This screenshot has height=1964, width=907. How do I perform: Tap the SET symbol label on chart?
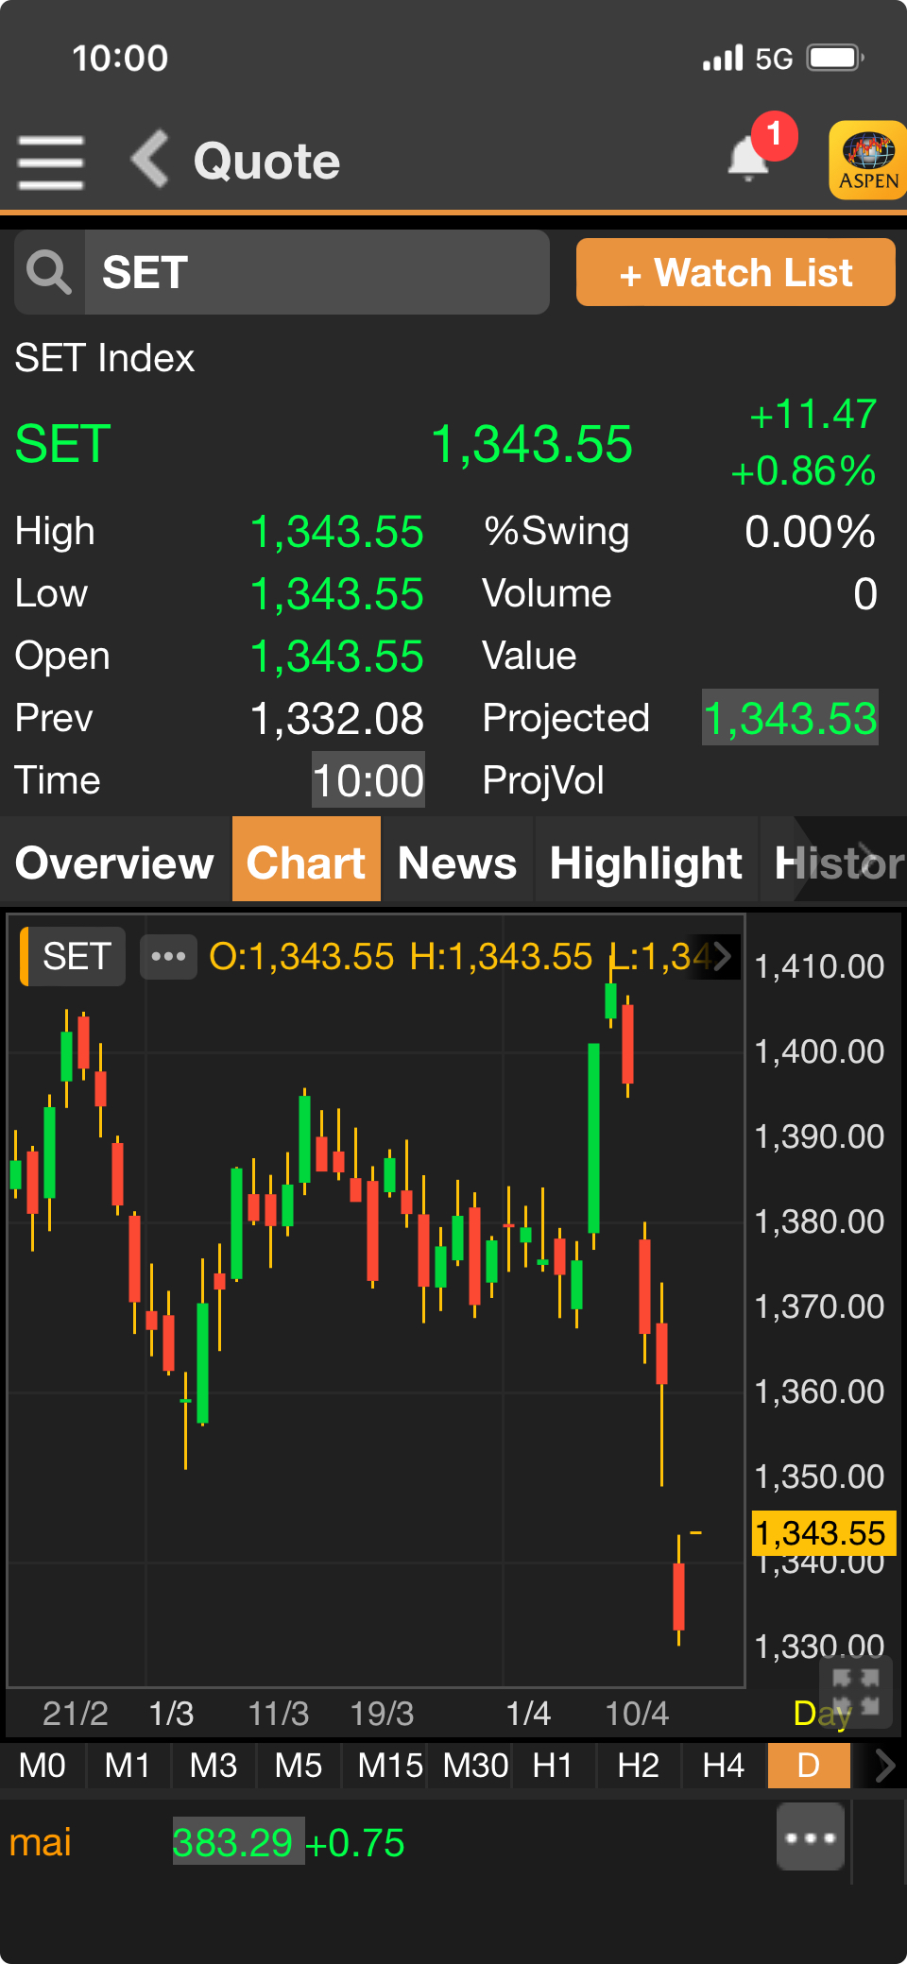76,957
